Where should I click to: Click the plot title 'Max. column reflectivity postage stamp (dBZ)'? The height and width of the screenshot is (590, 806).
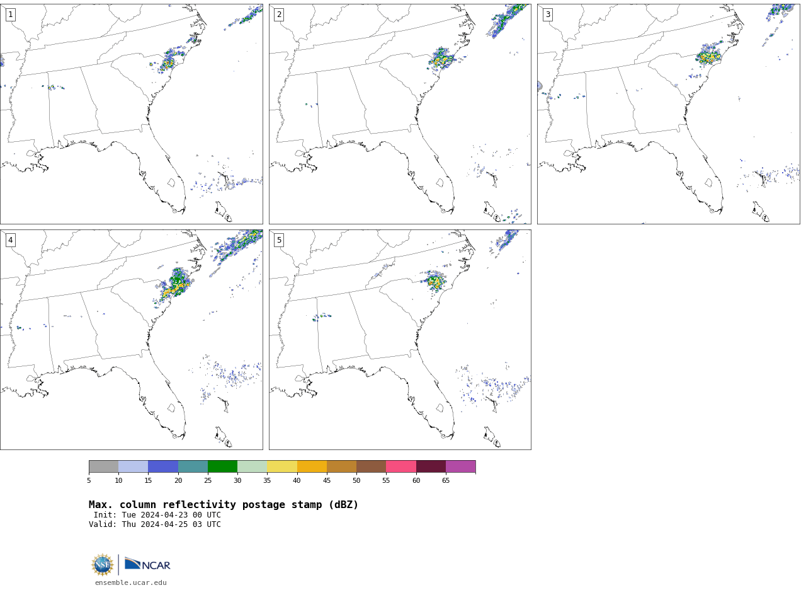tap(224, 505)
